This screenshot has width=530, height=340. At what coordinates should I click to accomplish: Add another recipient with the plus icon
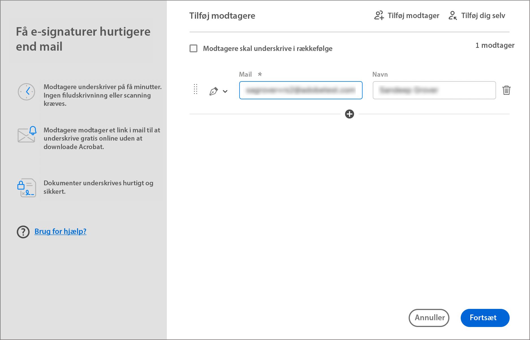pos(350,114)
